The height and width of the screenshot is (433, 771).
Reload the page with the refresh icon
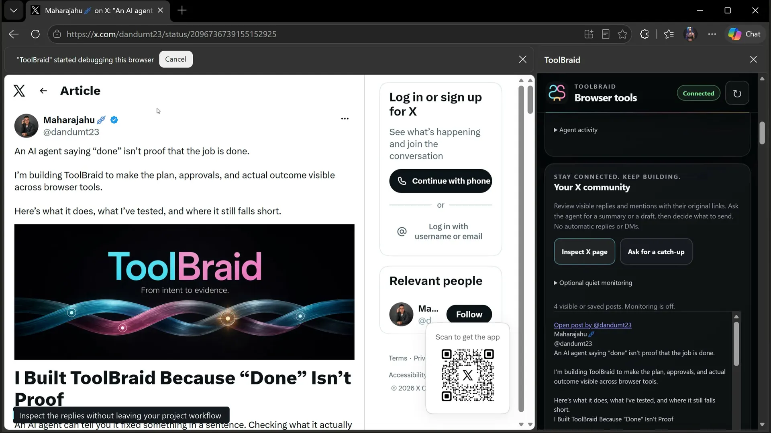pos(35,34)
